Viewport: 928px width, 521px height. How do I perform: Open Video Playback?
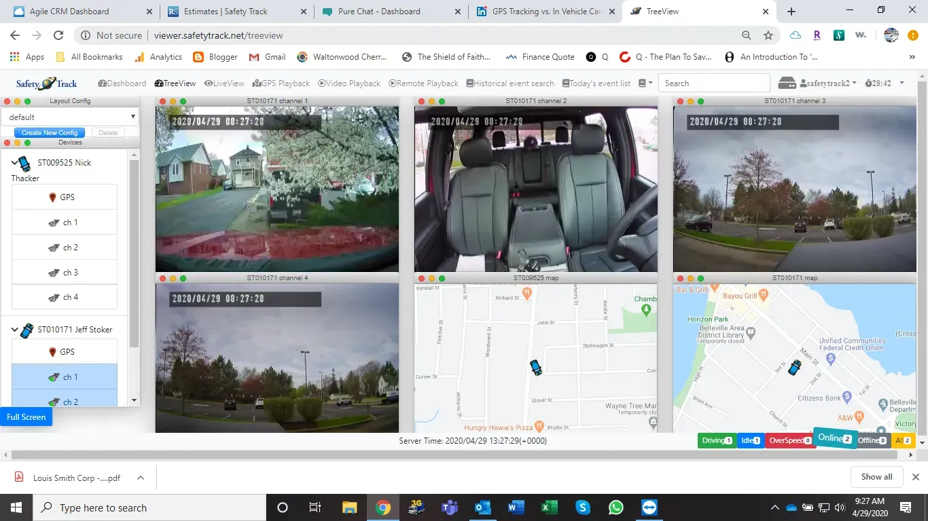(349, 83)
